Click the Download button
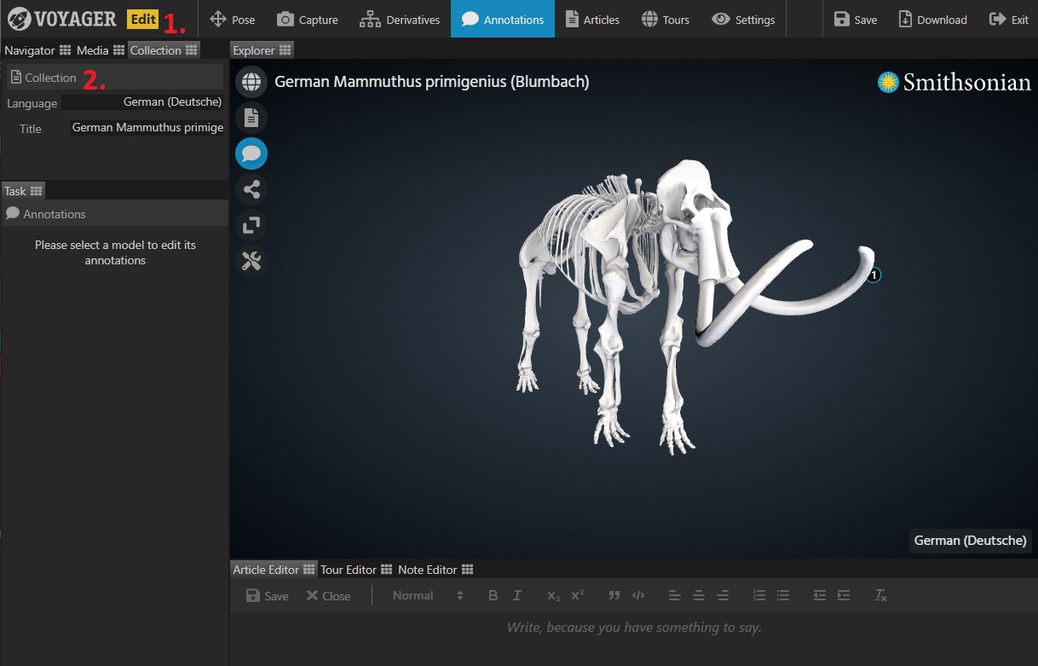 click(932, 20)
